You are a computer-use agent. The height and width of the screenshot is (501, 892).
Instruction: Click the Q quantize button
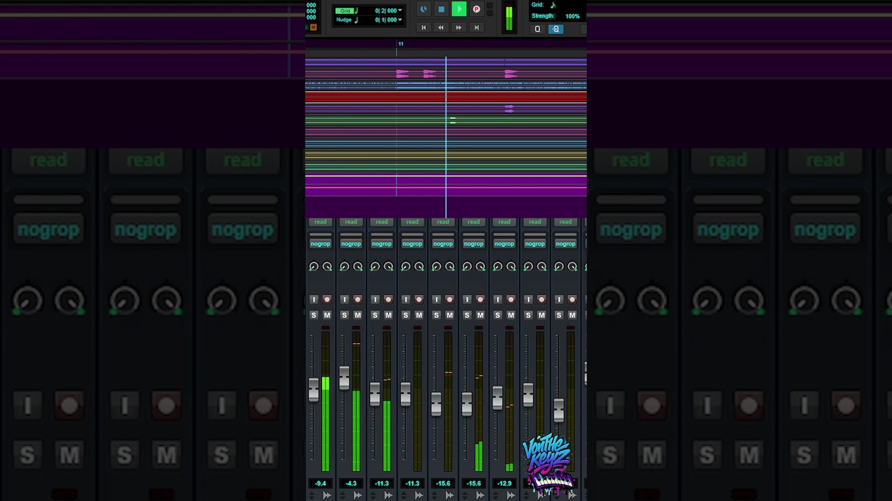click(537, 29)
